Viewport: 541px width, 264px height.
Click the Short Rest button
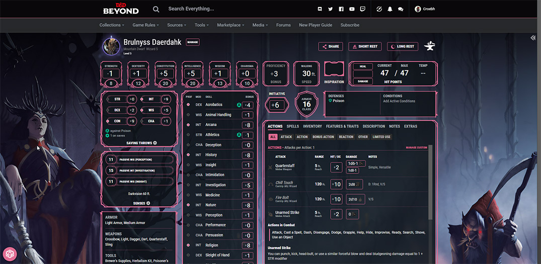365,46
